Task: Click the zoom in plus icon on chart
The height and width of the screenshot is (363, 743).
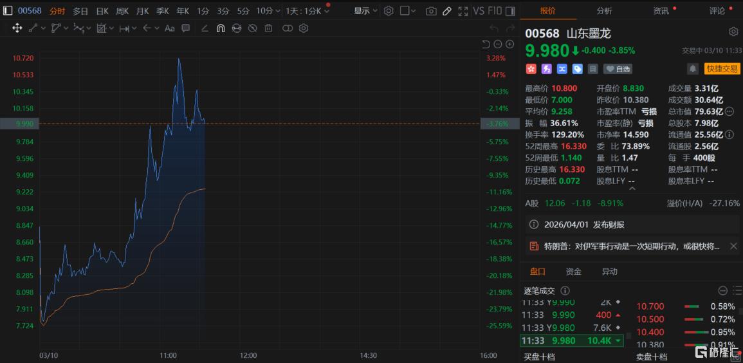Action: [510, 44]
